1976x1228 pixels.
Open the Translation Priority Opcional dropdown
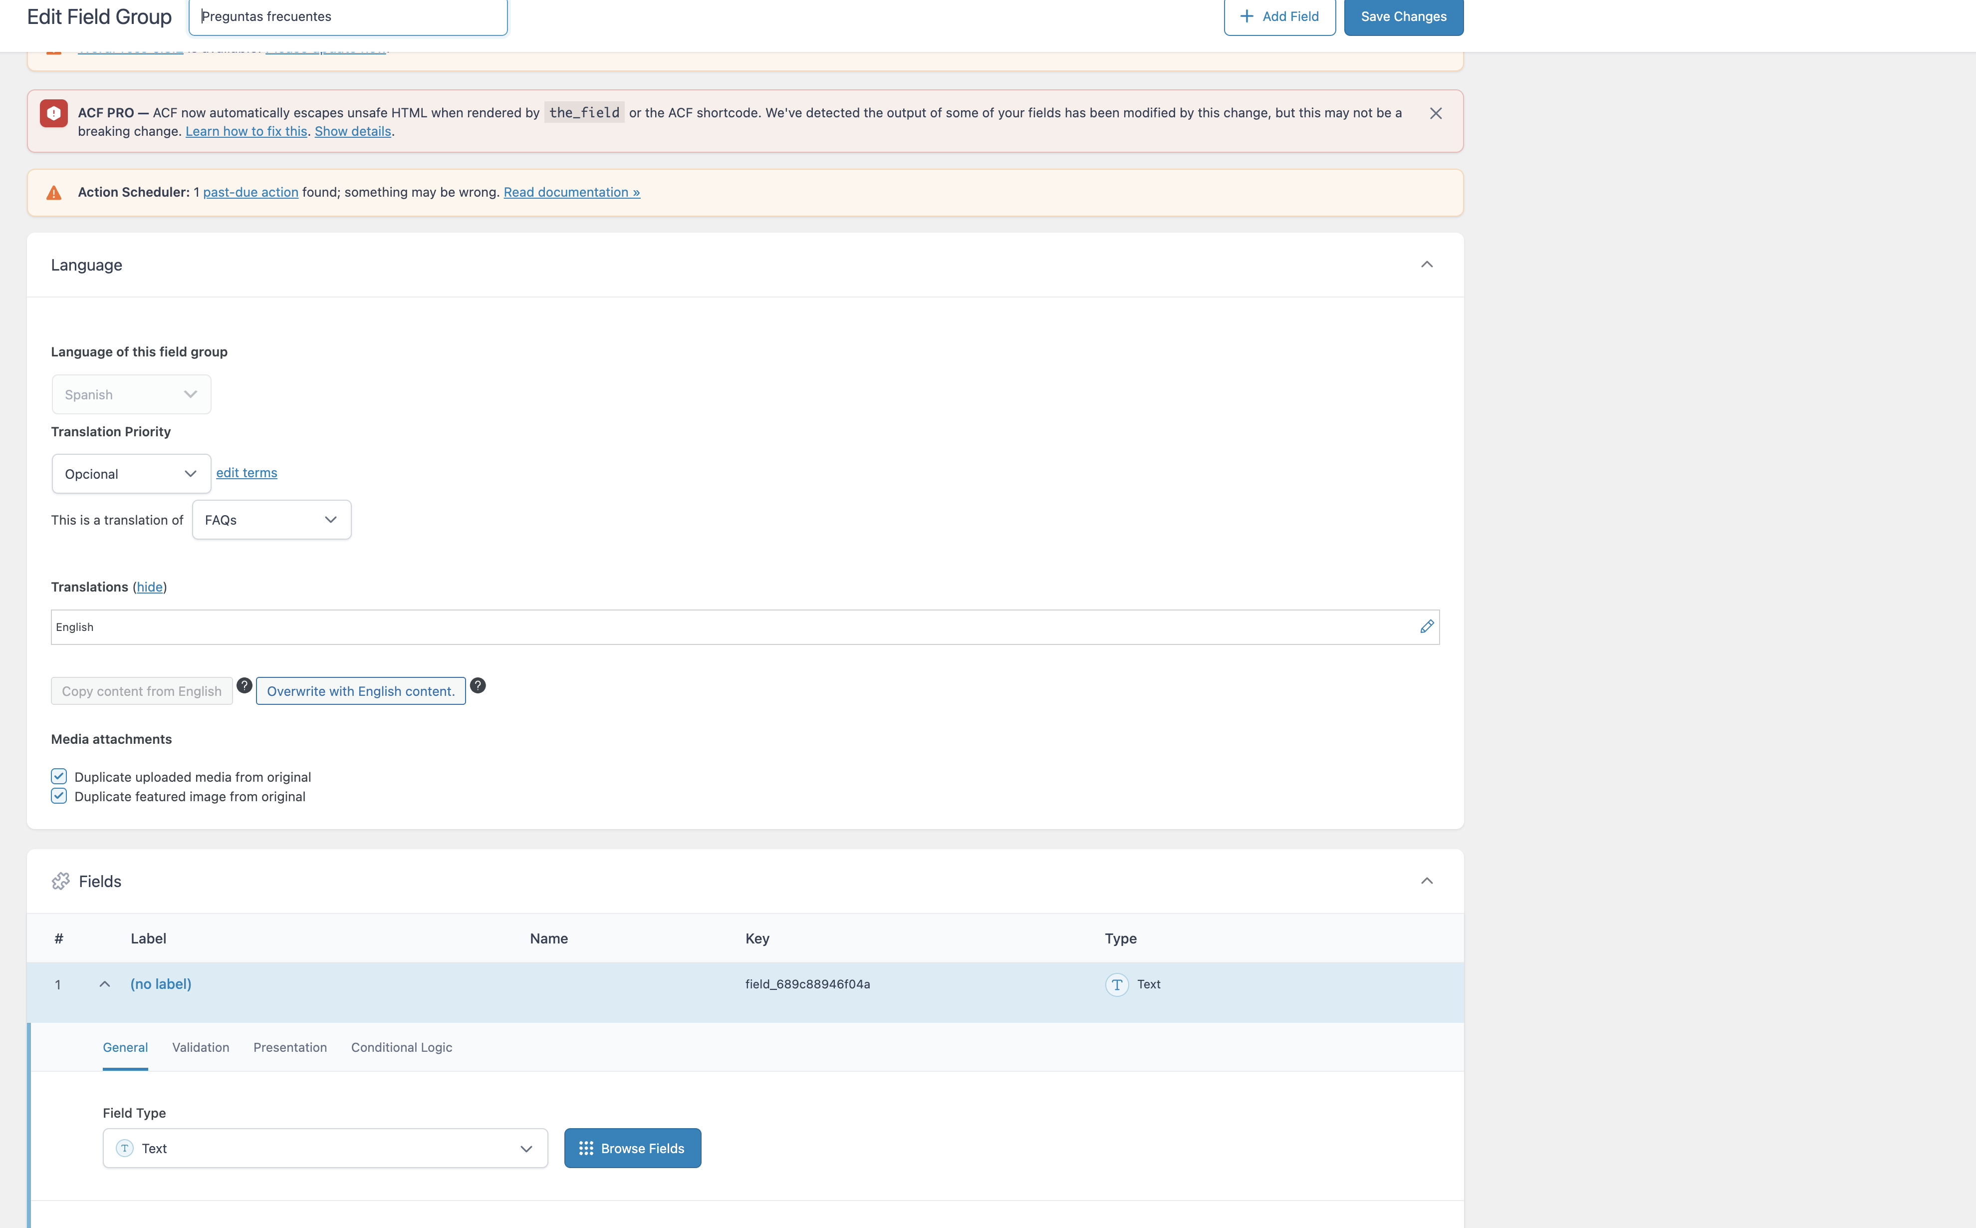pyautogui.click(x=131, y=474)
